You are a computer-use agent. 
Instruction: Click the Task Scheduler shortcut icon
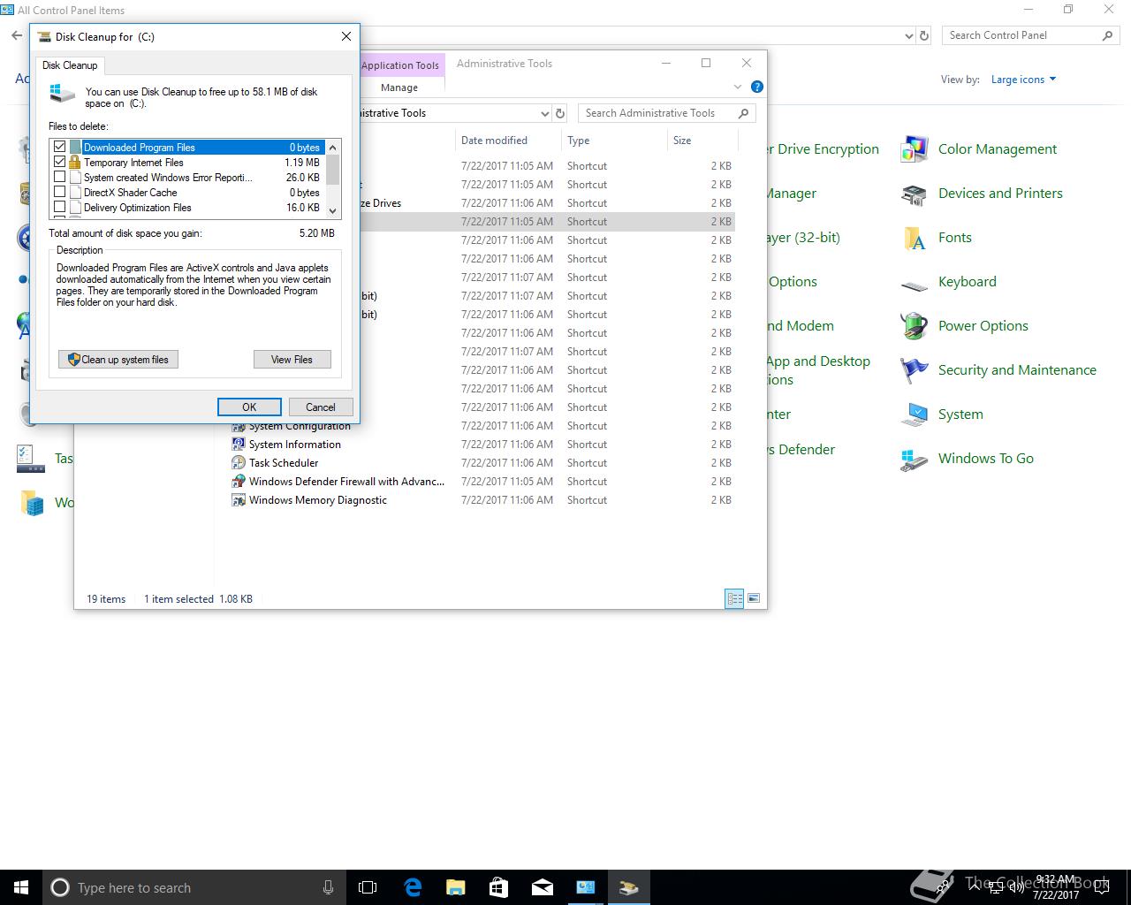tap(238, 463)
